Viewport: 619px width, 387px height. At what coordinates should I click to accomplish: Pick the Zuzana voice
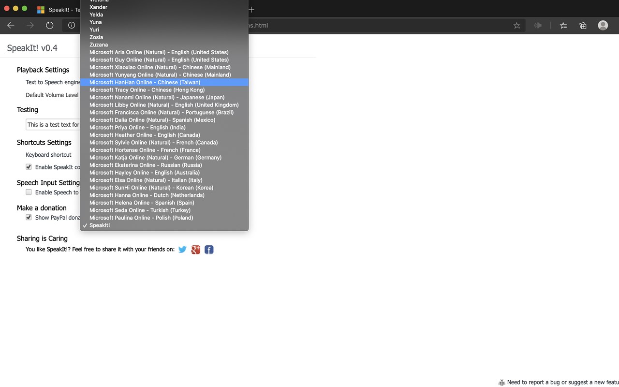click(164, 45)
